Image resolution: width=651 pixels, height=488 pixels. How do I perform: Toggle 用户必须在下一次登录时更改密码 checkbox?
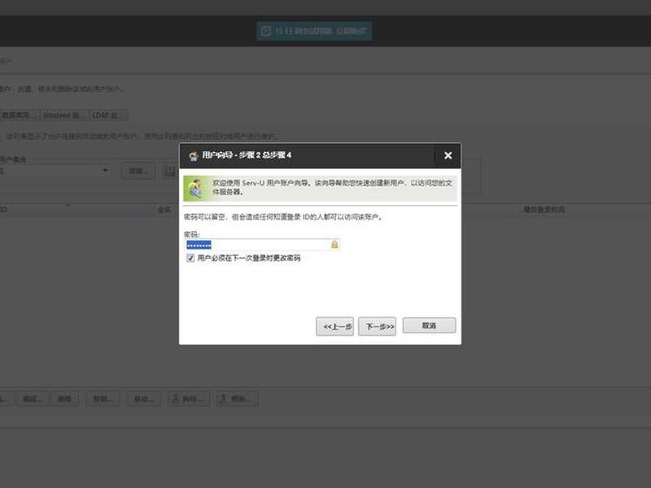click(x=190, y=258)
